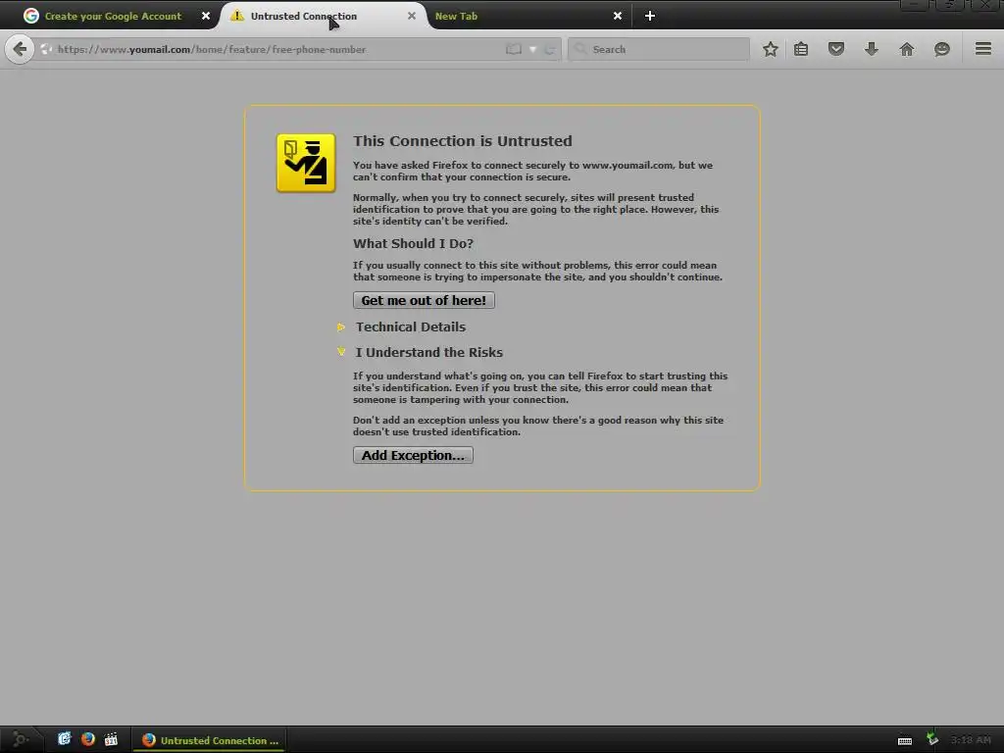Reload the page from address bar
Screen dimensions: 1004x753
click(550, 49)
